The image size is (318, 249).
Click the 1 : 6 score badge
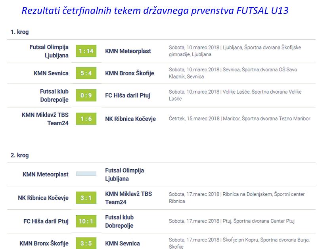(86, 119)
